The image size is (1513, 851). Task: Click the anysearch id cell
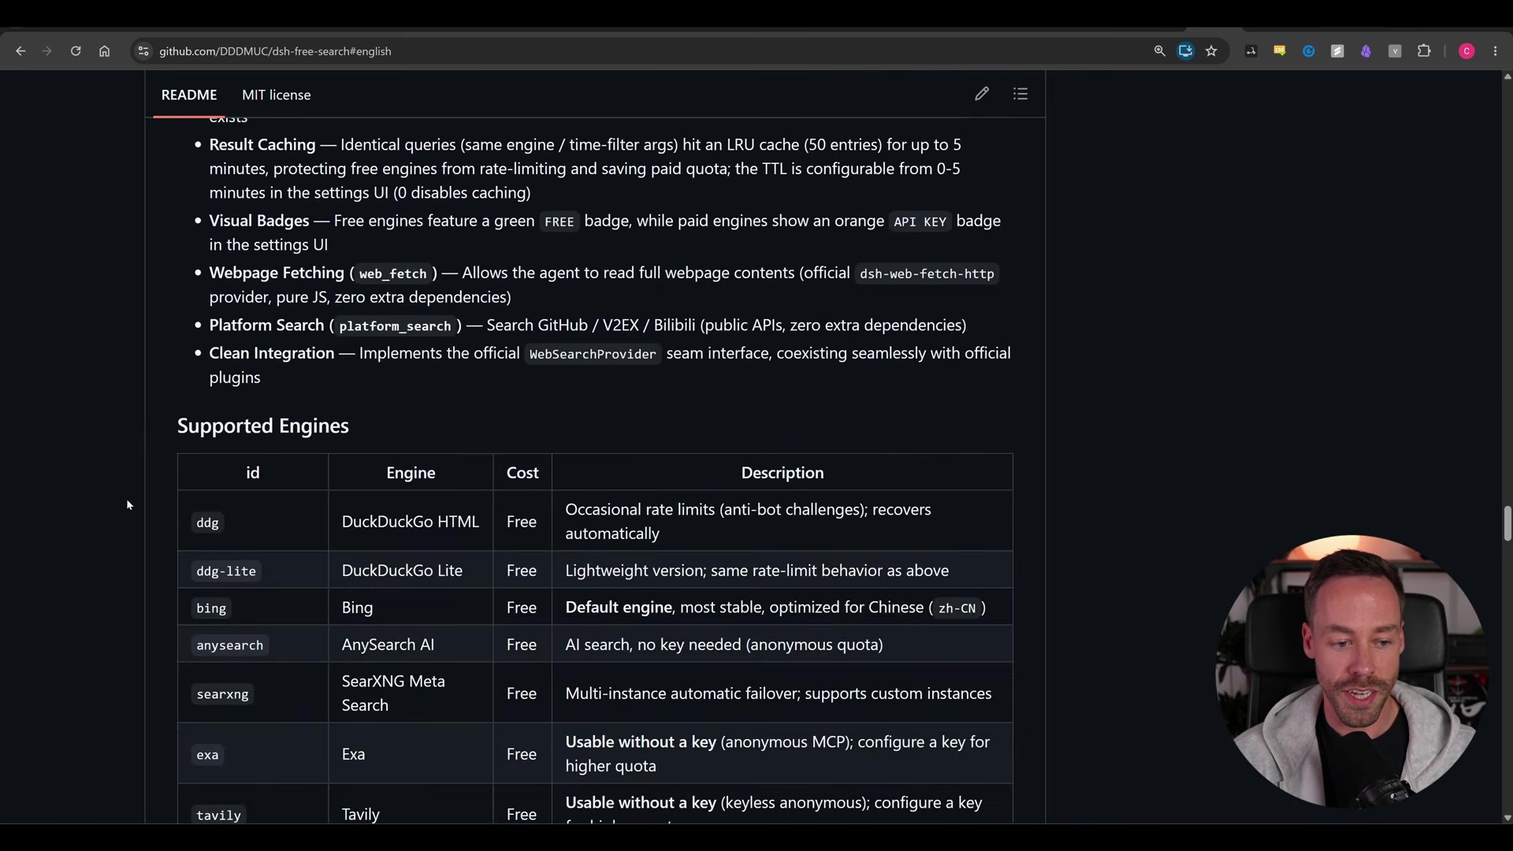[253, 644]
